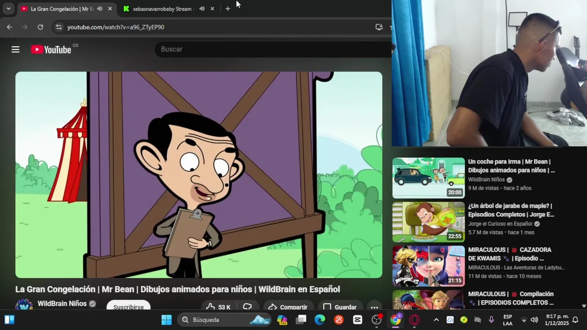587x330 pixels.
Task: Click the install app icon in address bar
Action: [379, 27]
